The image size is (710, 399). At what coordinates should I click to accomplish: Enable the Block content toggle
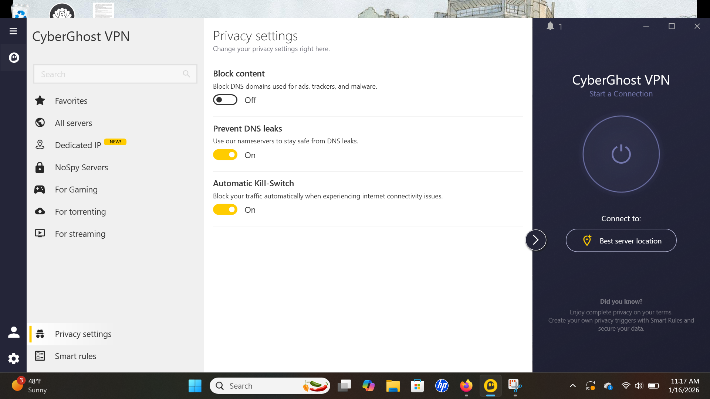[x=225, y=100]
